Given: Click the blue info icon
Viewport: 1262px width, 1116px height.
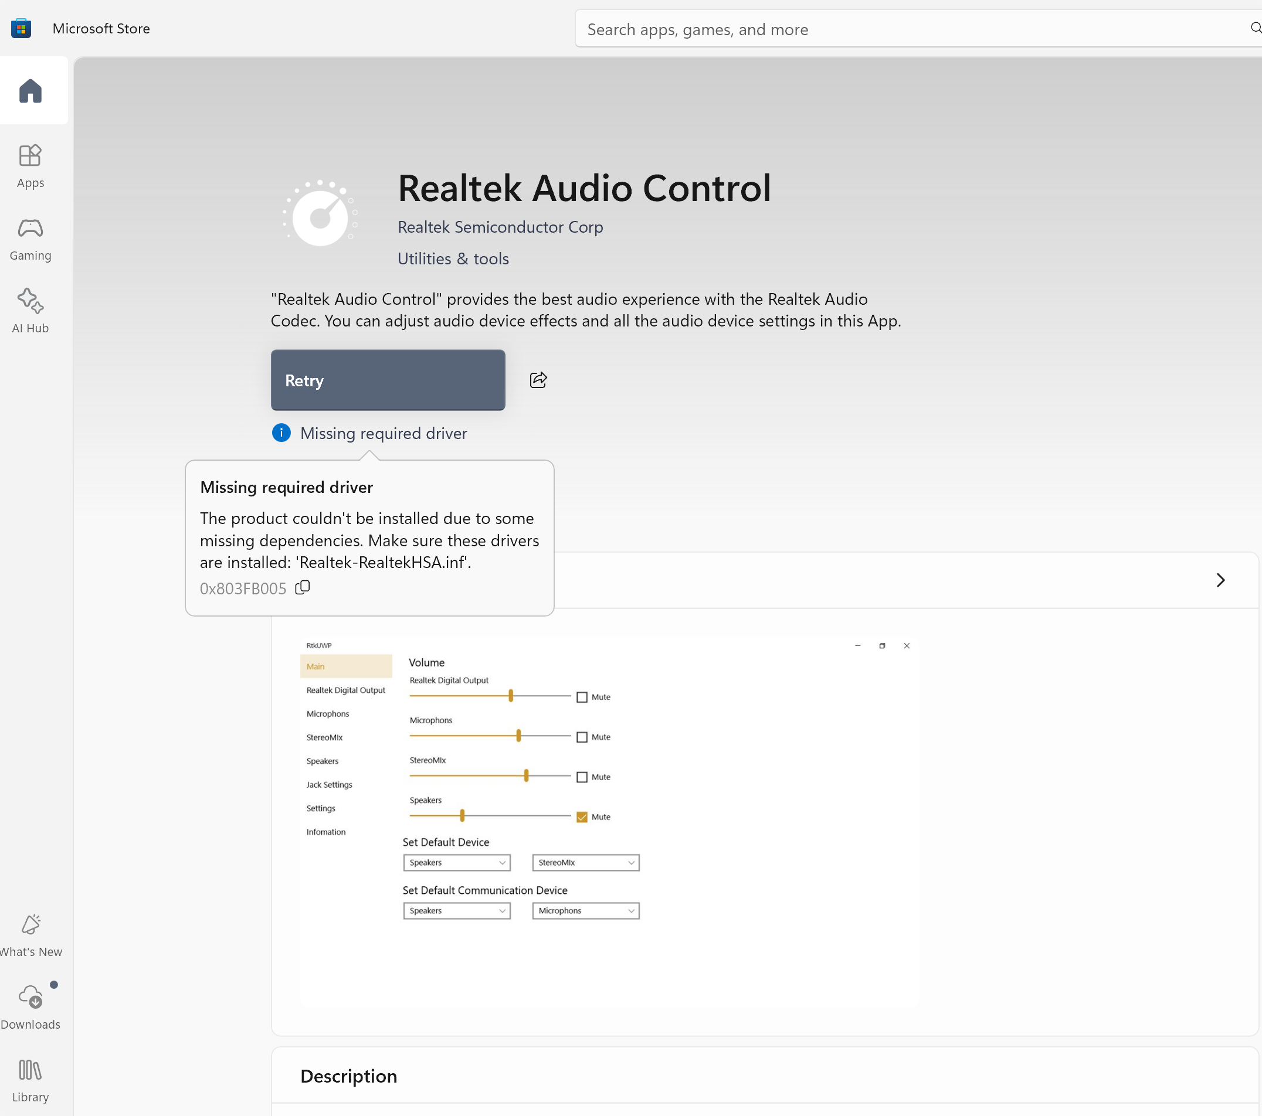Looking at the screenshot, I should [281, 433].
